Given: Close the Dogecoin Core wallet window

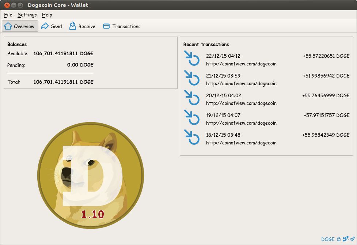Looking at the screenshot, I should (7, 5).
